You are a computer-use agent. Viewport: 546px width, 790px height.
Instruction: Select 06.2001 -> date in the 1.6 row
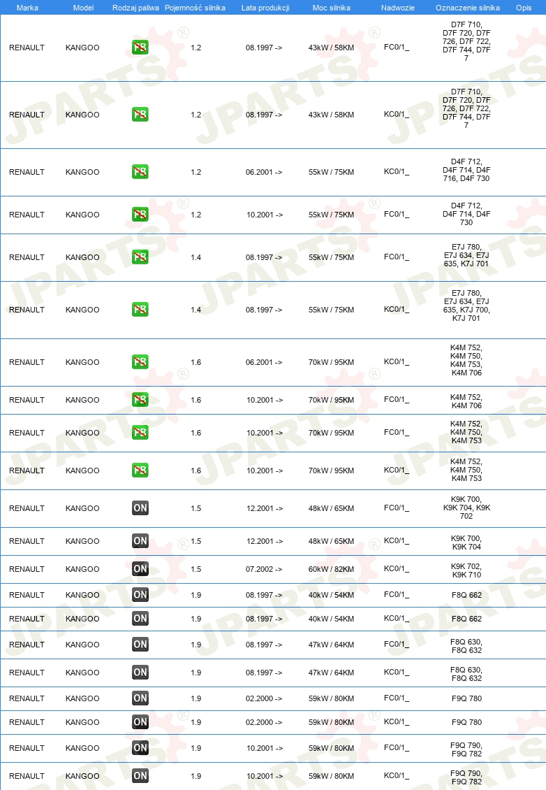point(264,362)
